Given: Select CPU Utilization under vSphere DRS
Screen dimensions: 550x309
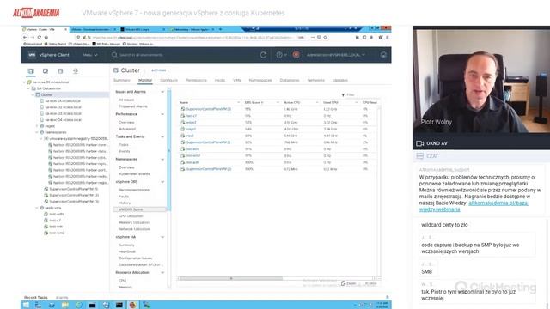Looking at the screenshot, I should tap(131, 216).
